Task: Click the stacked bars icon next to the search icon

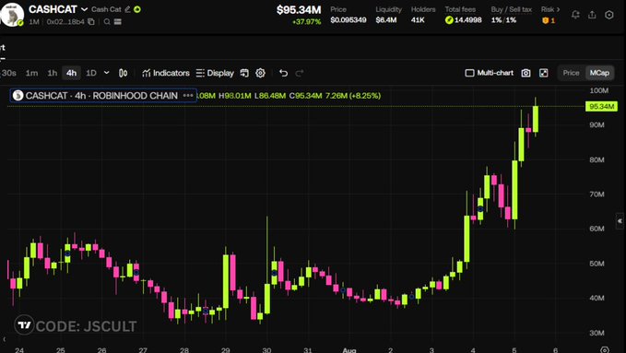Action: (118, 21)
